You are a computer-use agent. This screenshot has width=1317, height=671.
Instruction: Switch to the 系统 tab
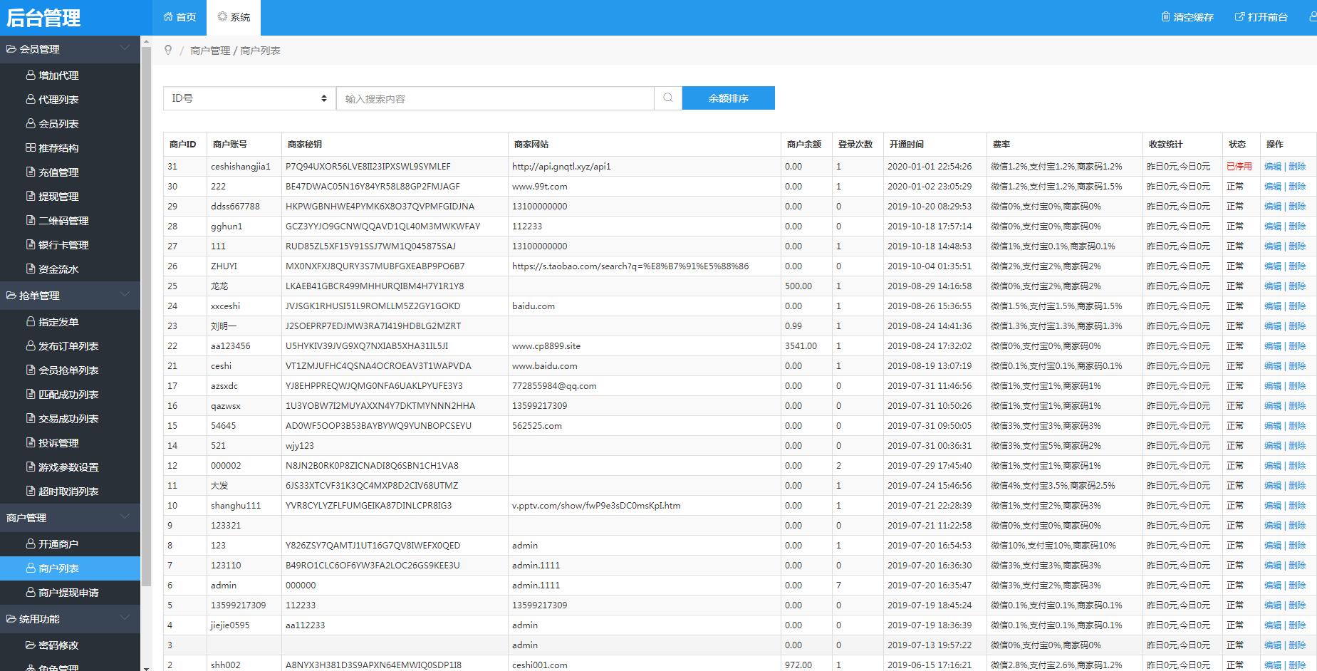(234, 17)
